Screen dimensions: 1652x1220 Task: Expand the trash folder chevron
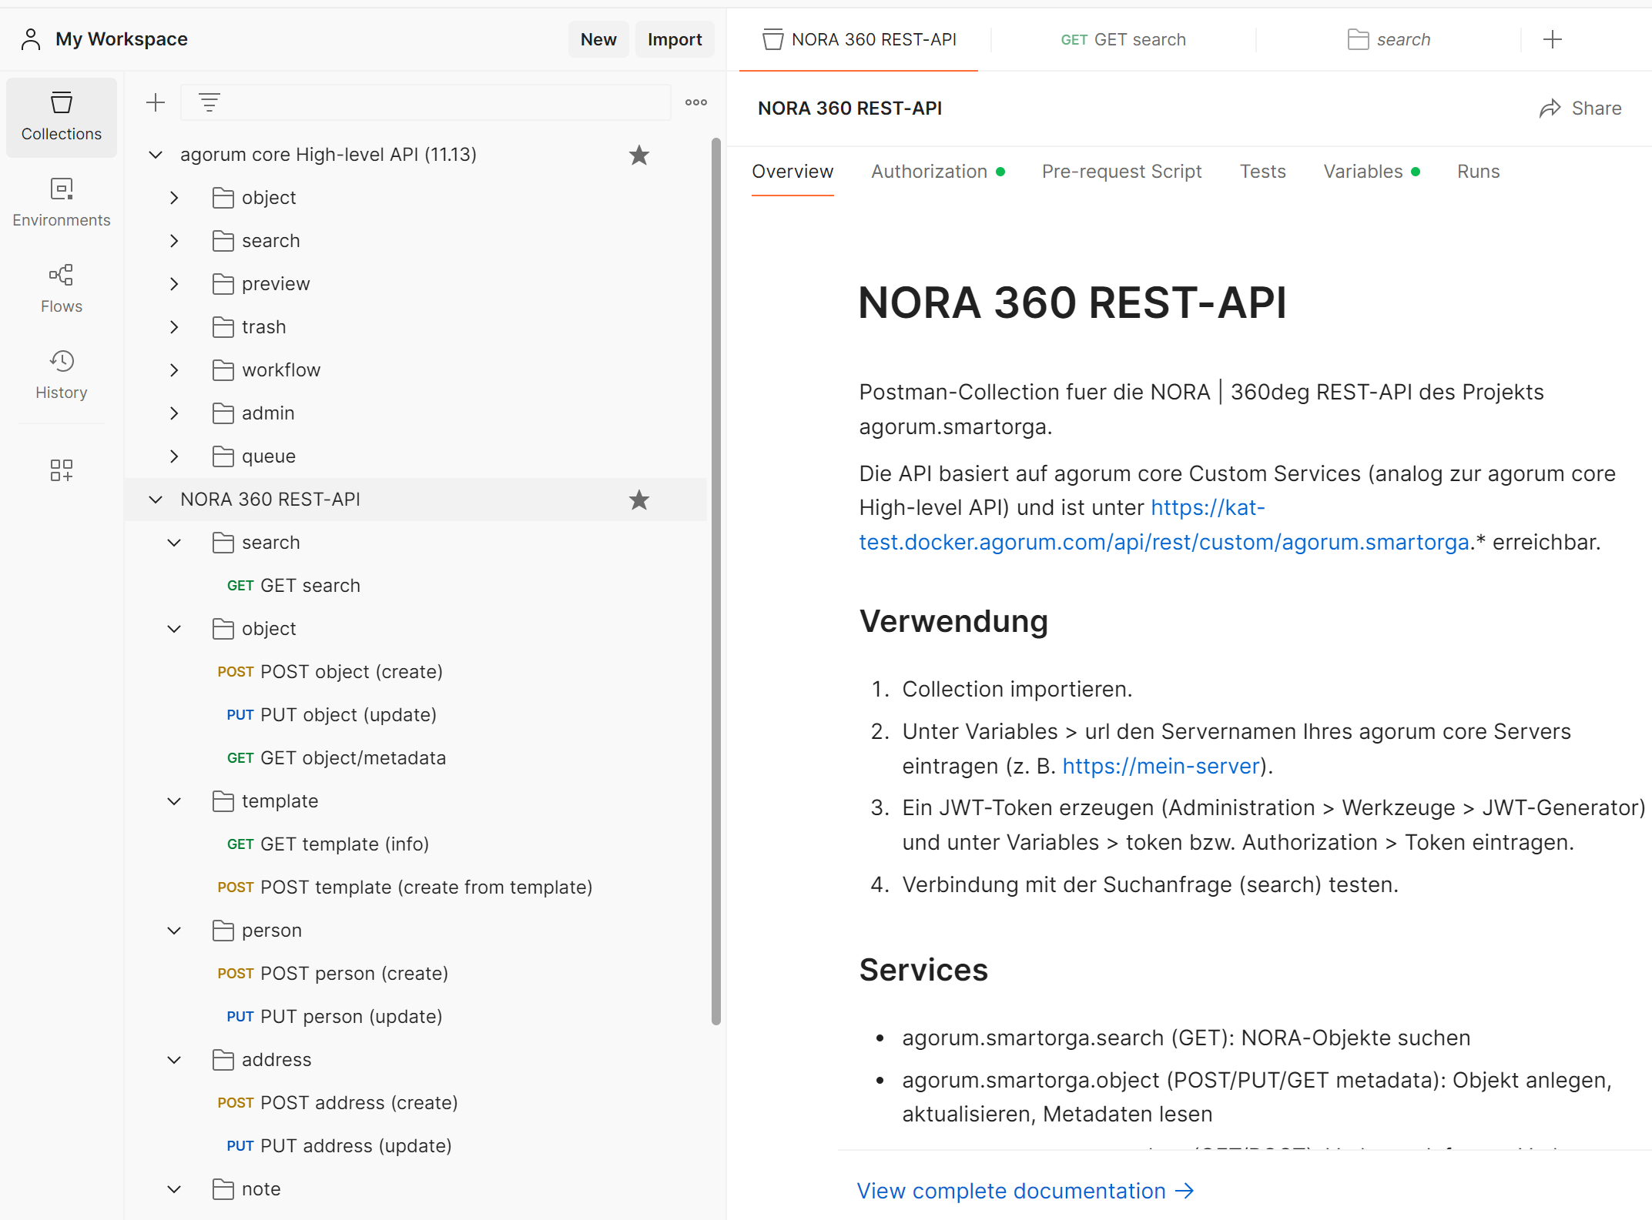coord(174,327)
